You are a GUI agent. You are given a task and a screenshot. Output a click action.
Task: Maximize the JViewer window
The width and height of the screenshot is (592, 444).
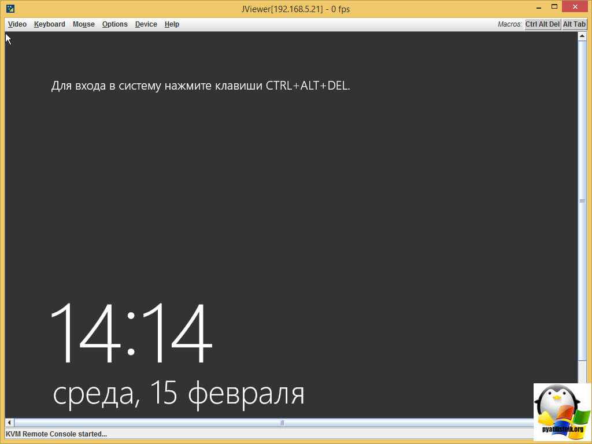click(x=554, y=7)
